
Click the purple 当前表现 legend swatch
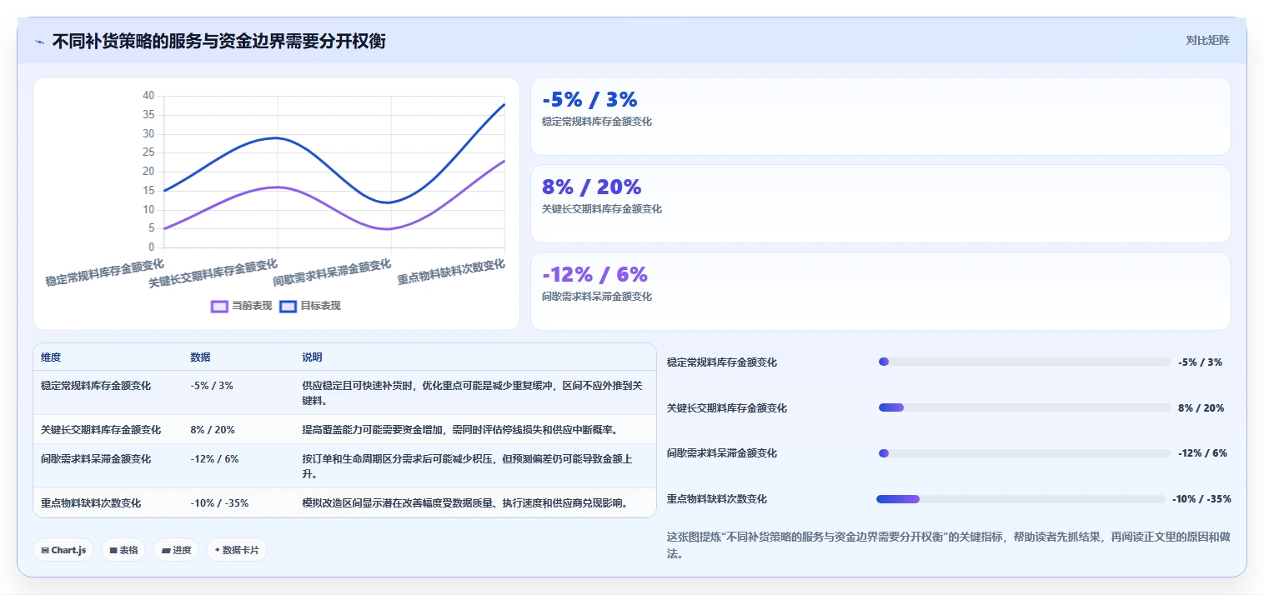click(219, 306)
